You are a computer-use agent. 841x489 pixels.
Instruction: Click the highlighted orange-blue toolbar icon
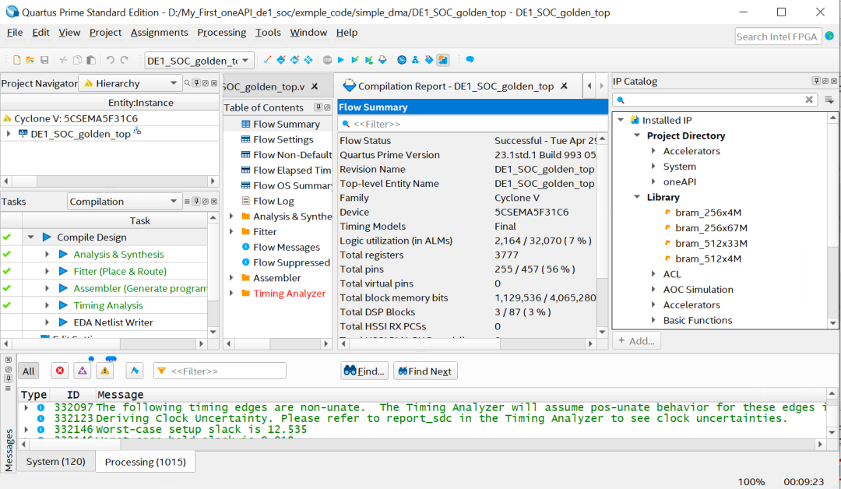pyautogui.click(x=443, y=60)
